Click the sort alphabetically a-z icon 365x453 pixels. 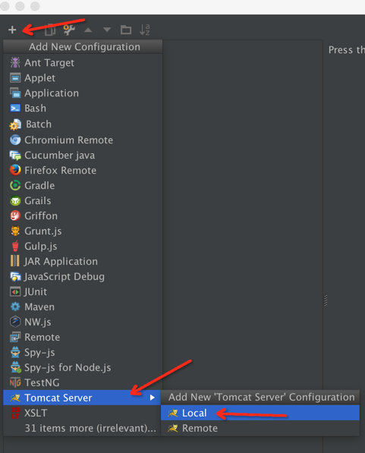click(144, 30)
